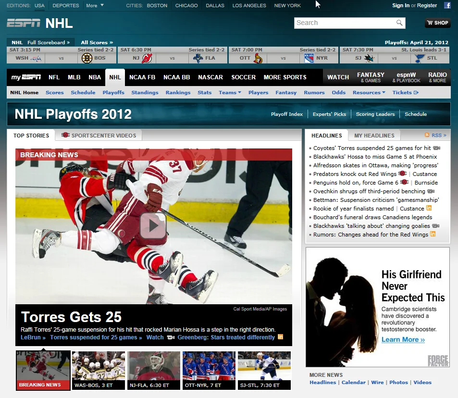Screen dimensions: 458x398
Task: Select the Top Stories tab
Action: coord(31,135)
